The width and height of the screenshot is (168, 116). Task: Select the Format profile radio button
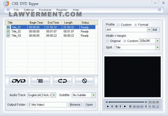[136, 25]
